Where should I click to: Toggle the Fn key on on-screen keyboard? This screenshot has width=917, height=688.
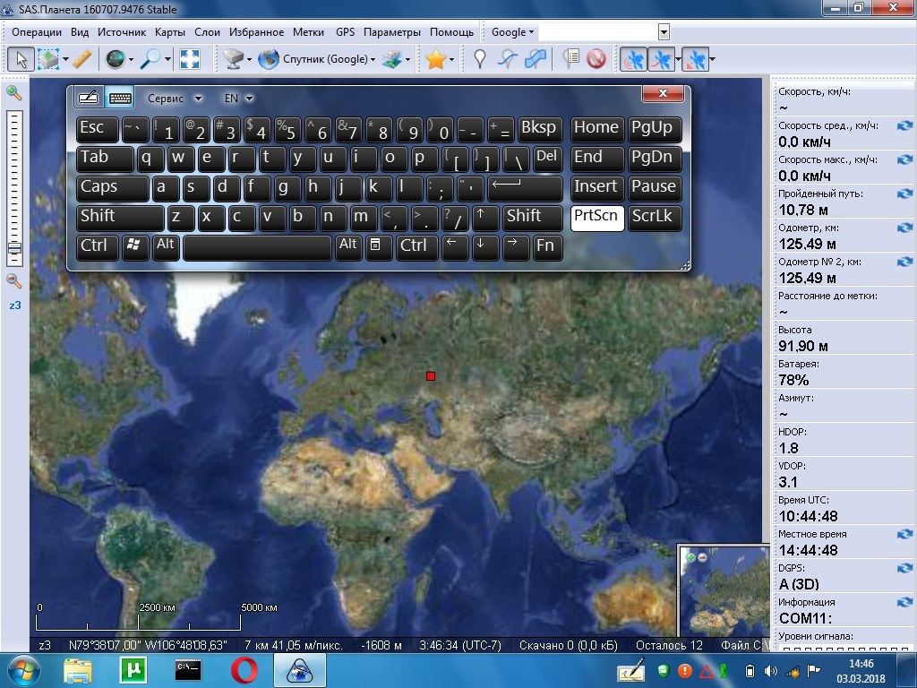point(547,246)
